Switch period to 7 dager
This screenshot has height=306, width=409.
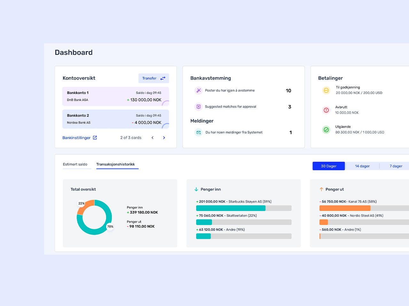(396, 166)
